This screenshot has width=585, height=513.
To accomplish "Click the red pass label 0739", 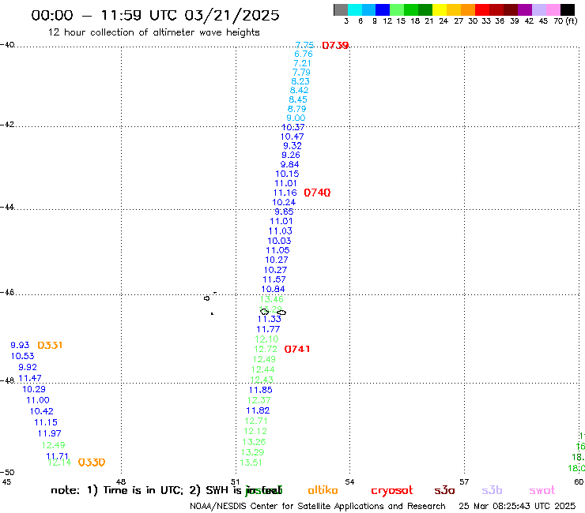I will click(x=335, y=46).
